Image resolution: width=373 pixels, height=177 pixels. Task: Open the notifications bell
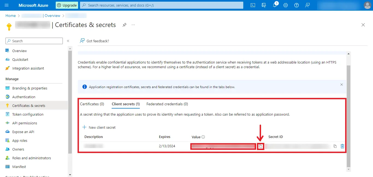[x=275, y=5]
